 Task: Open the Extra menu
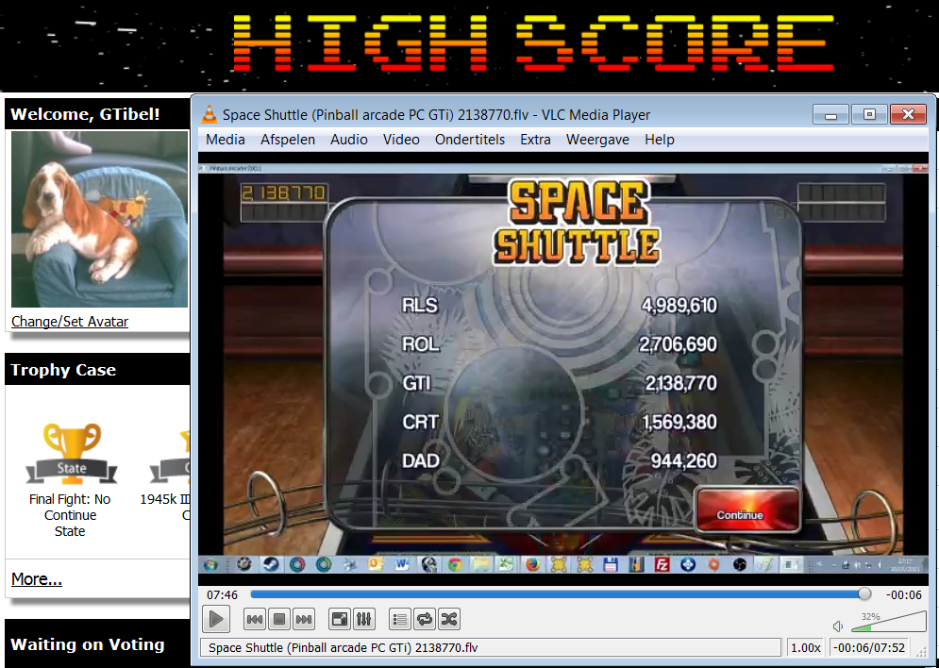tap(535, 140)
